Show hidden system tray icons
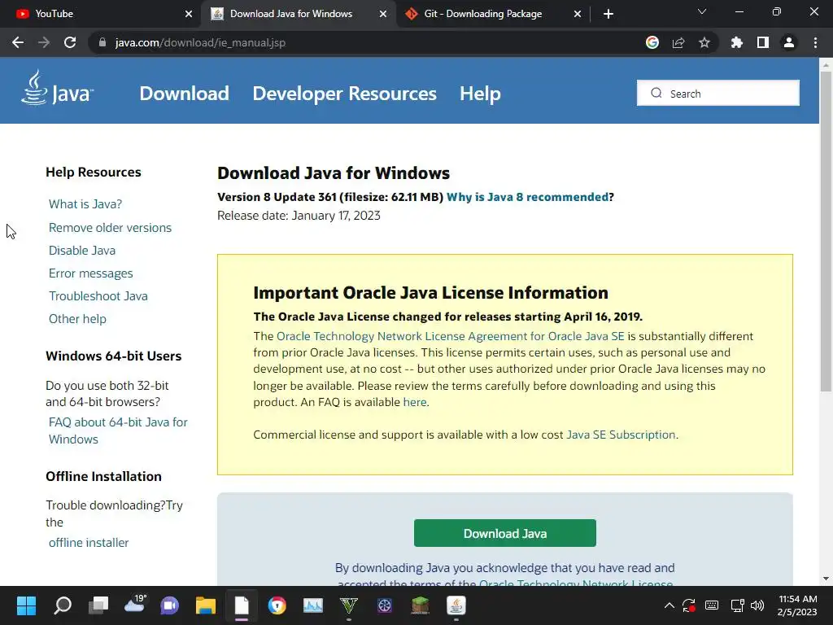The image size is (833, 625). click(669, 605)
